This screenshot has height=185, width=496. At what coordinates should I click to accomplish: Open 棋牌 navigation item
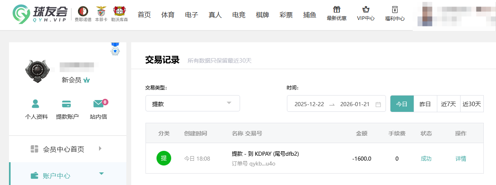click(x=262, y=15)
